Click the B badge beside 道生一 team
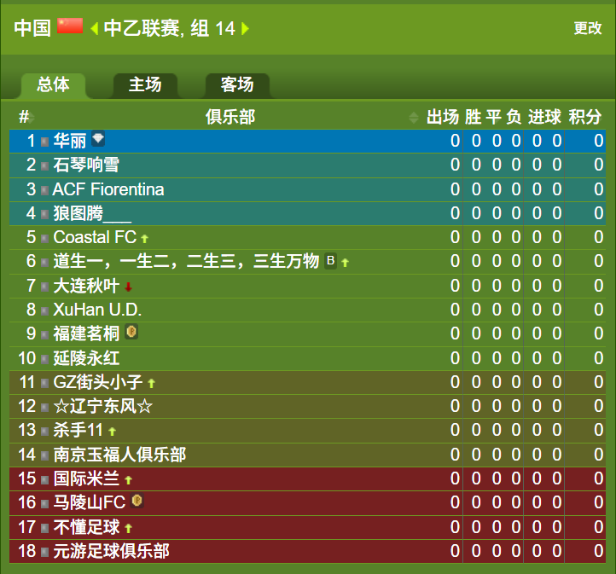This screenshot has width=616, height=574. [330, 261]
